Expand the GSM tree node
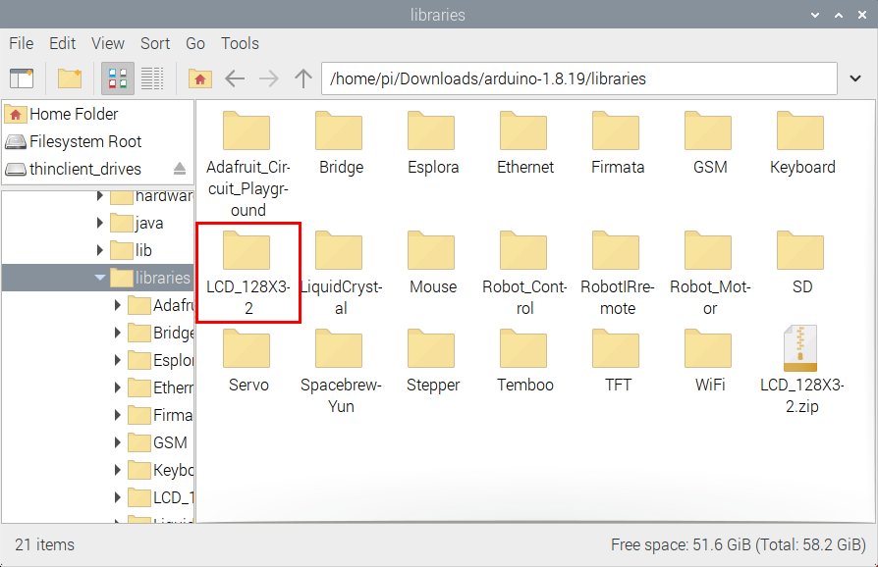 click(x=118, y=442)
